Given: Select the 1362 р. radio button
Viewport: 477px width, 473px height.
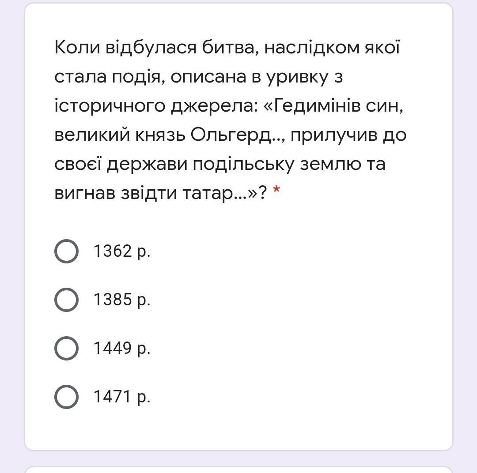Looking at the screenshot, I should (66, 252).
